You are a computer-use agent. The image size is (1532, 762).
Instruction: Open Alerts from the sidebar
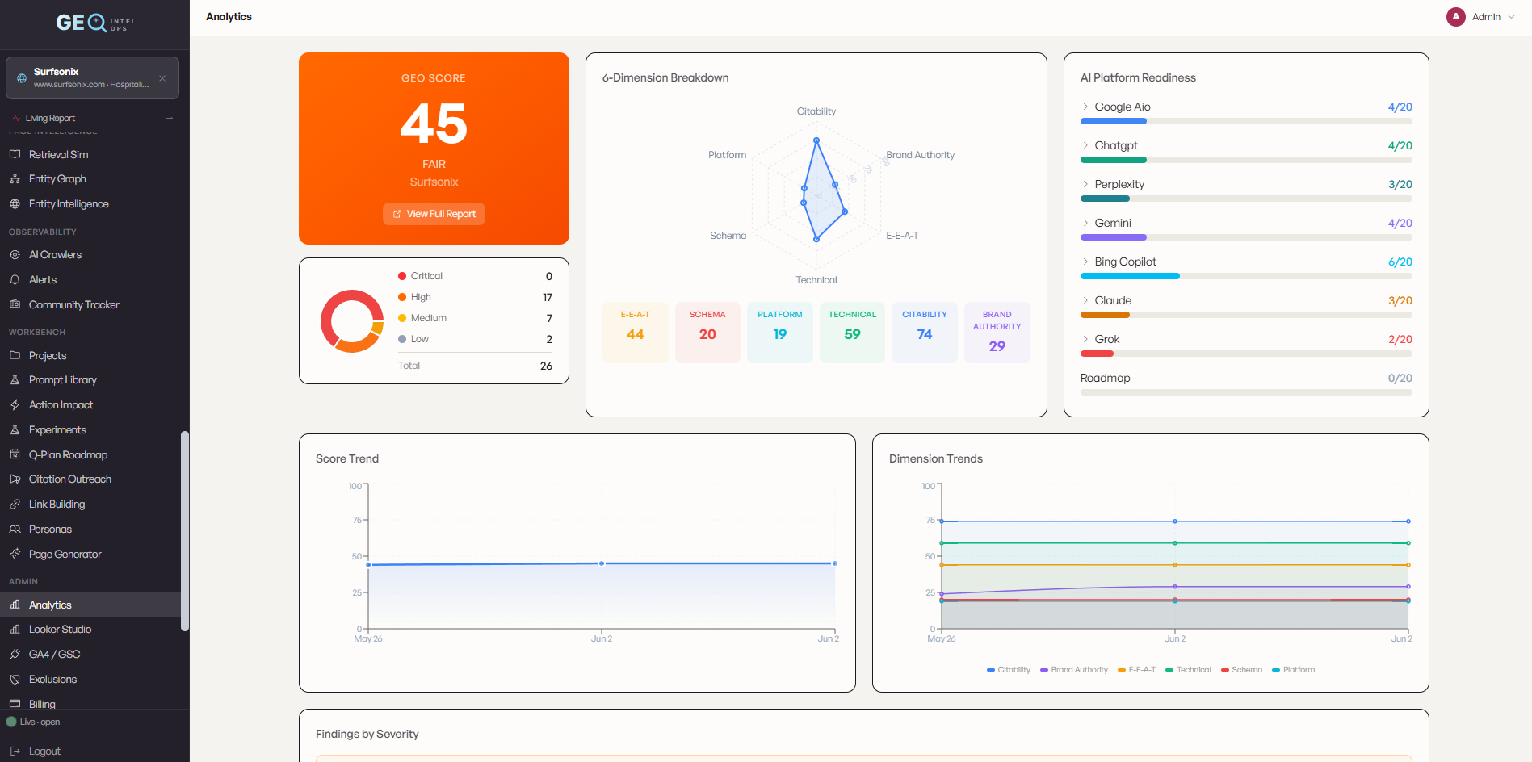tap(90, 280)
